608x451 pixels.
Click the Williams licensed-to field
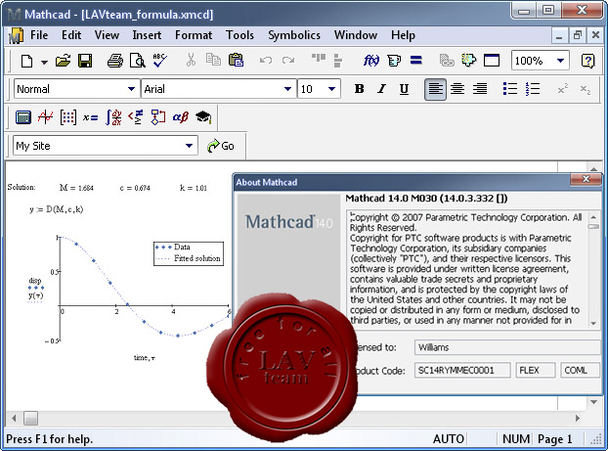(507, 347)
